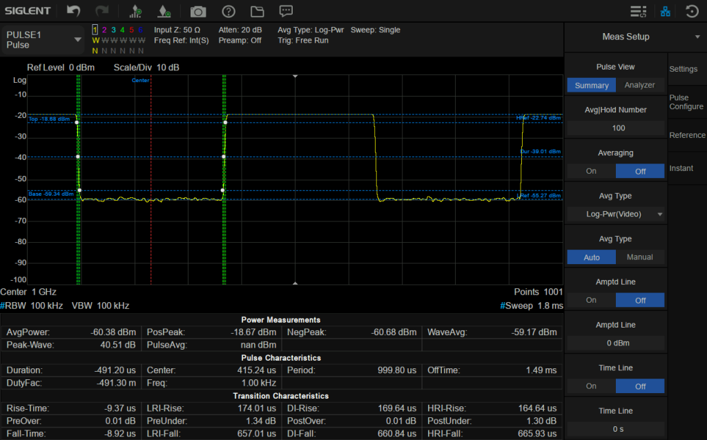707x440 pixels.
Task: Turn Averaging On
Action: click(x=591, y=171)
